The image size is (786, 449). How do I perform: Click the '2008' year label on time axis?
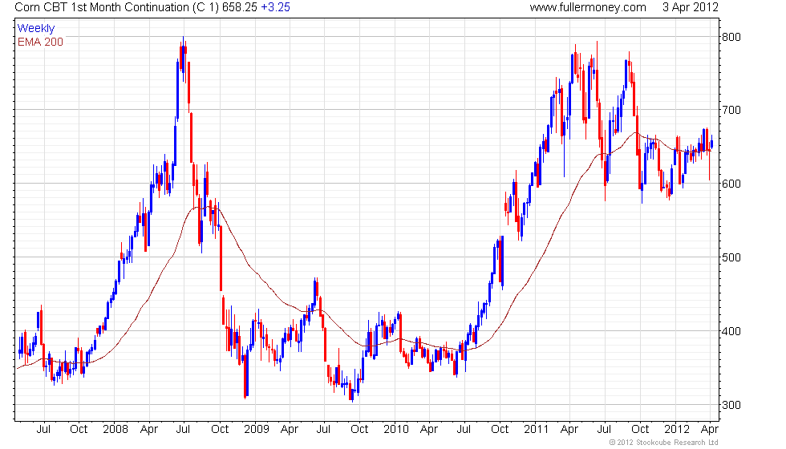pos(115,430)
